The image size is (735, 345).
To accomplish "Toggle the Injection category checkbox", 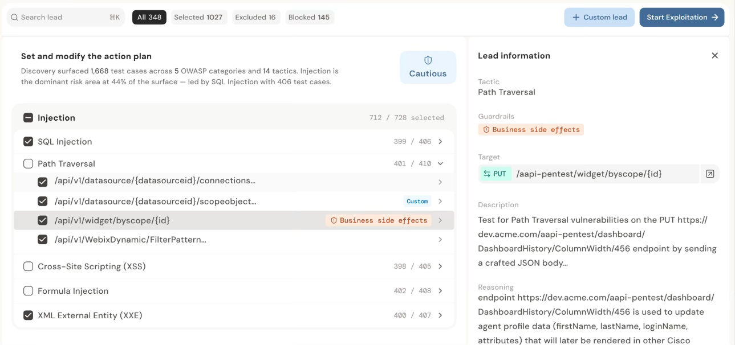I will click(28, 118).
